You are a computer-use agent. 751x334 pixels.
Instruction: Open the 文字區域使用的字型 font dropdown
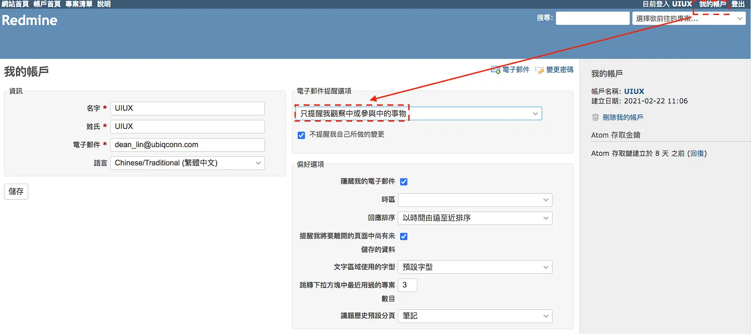tap(475, 267)
